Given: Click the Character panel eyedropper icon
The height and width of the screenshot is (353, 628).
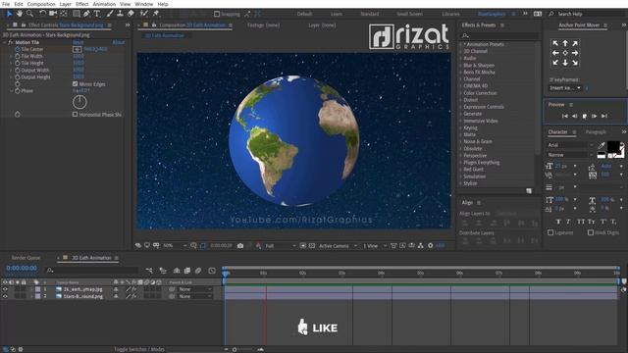Looking at the screenshot, I should (x=602, y=145).
